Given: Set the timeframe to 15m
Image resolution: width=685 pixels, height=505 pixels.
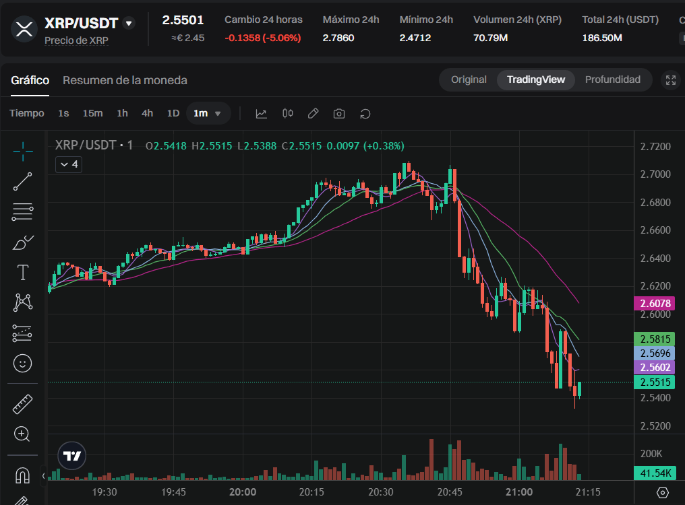Looking at the screenshot, I should tap(92, 114).
